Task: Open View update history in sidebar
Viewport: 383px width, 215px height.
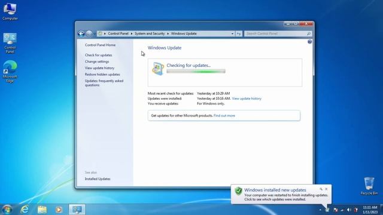Action: pyautogui.click(x=99, y=68)
